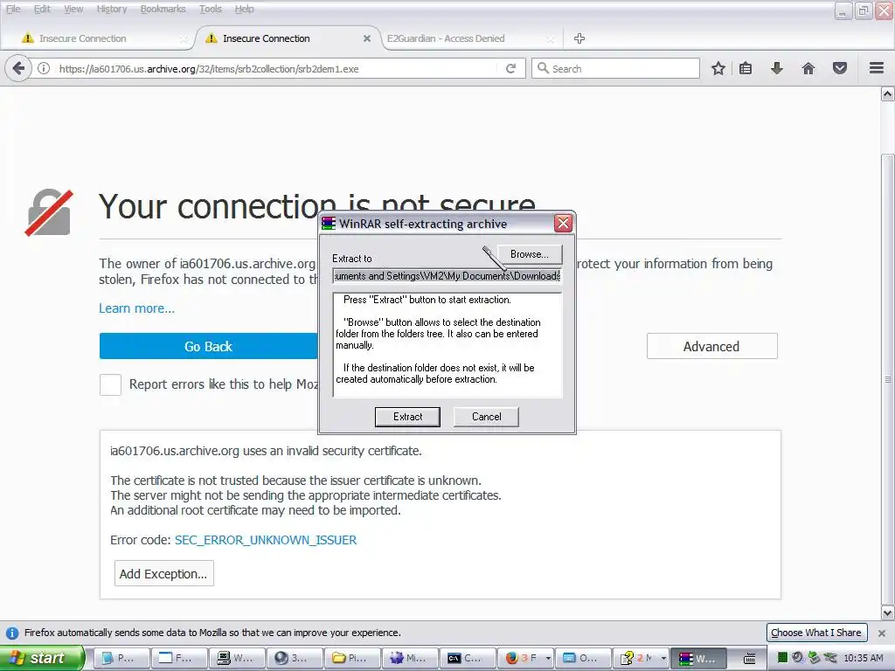Viewport: 895px width, 671px height.
Task: Cancel the WinRAR self-extracting archive dialog
Action: [486, 417]
